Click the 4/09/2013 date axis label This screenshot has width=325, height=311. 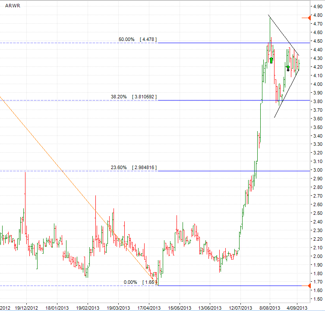(x=297, y=308)
